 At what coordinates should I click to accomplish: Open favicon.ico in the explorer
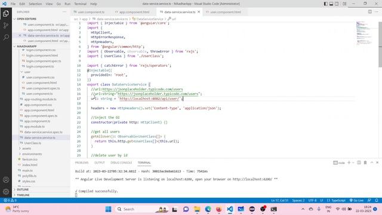click(x=30, y=159)
